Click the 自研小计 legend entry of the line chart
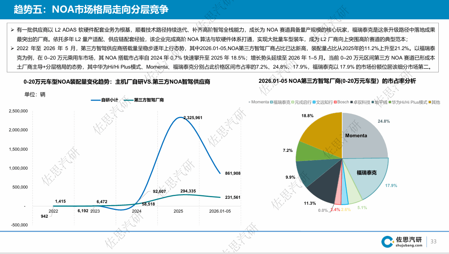Viewport: 449px width, 254px height. point(104,100)
